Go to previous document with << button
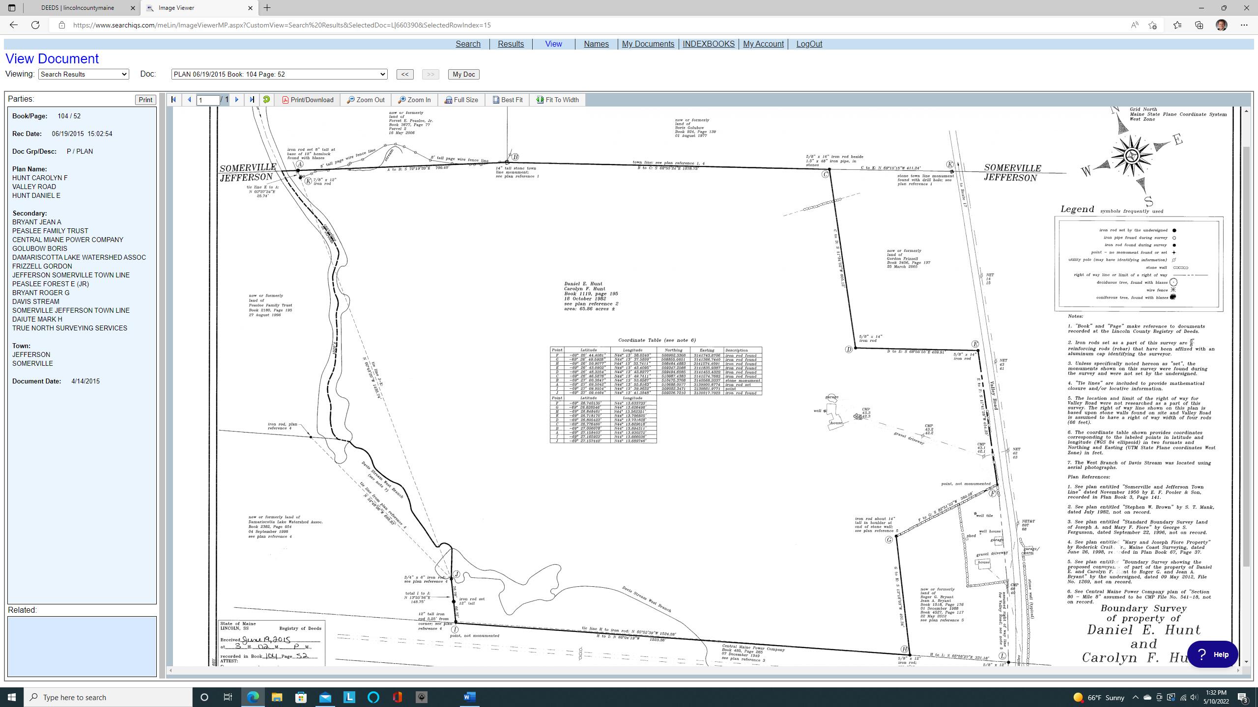The height and width of the screenshot is (707, 1258). pos(404,74)
